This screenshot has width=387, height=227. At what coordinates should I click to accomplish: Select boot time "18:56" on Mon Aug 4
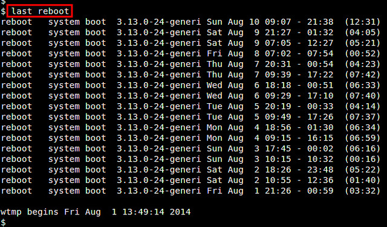pos(278,127)
